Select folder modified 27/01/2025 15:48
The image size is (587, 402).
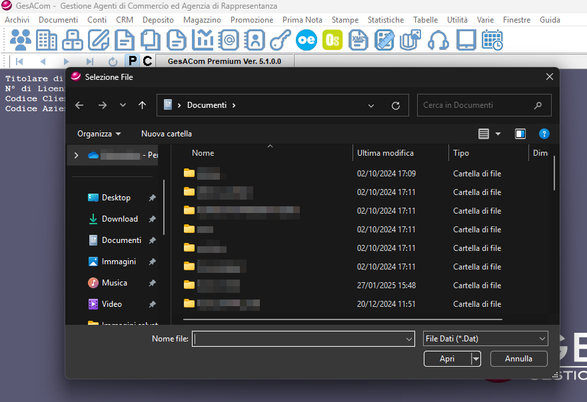coord(342,286)
